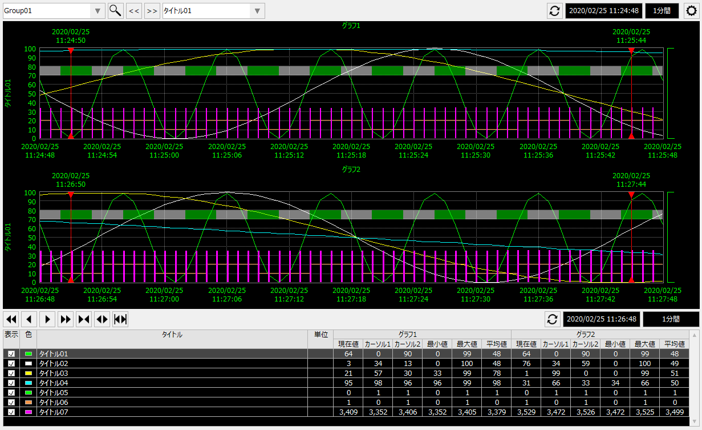Click the jump-to-end playback icon
The width and height of the screenshot is (702, 430).
click(120, 319)
